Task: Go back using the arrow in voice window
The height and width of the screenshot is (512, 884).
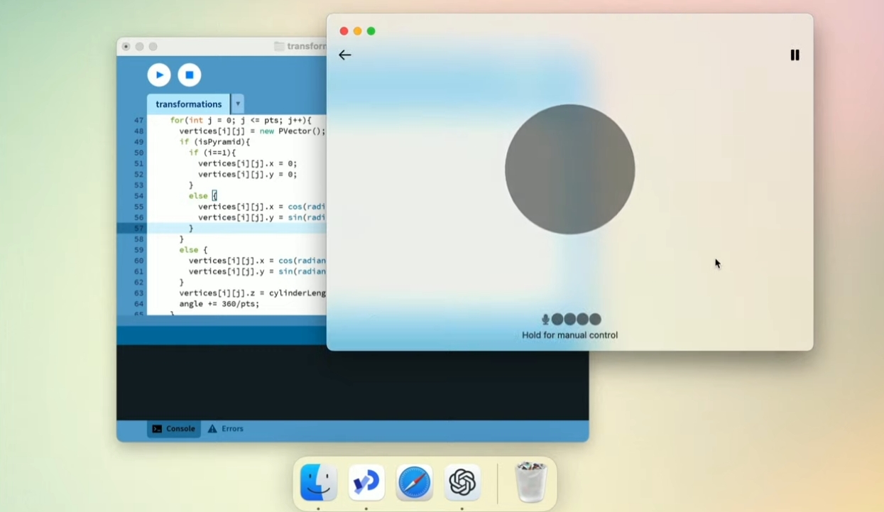Action: pyautogui.click(x=345, y=55)
